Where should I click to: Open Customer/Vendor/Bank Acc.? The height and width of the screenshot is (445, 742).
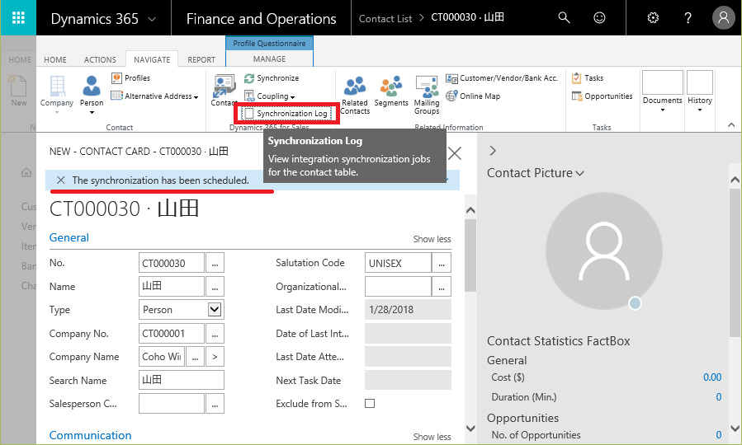pyautogui.click(x=502, y=78)
